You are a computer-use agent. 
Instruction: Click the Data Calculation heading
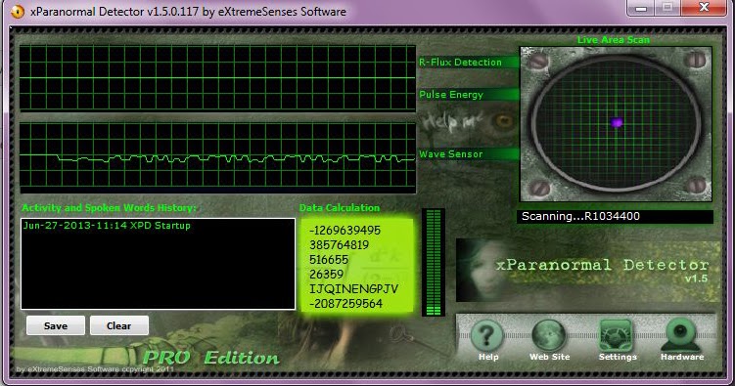click(340, 208)
